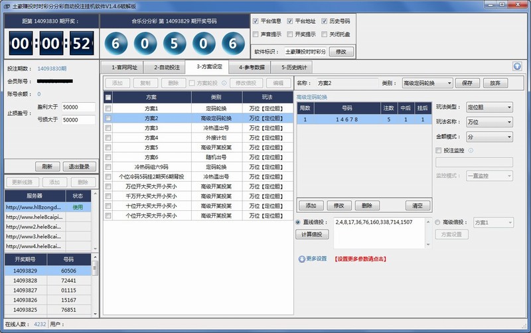
Task: Select the 高级倍投 radio button
Action: click(438, 222)
